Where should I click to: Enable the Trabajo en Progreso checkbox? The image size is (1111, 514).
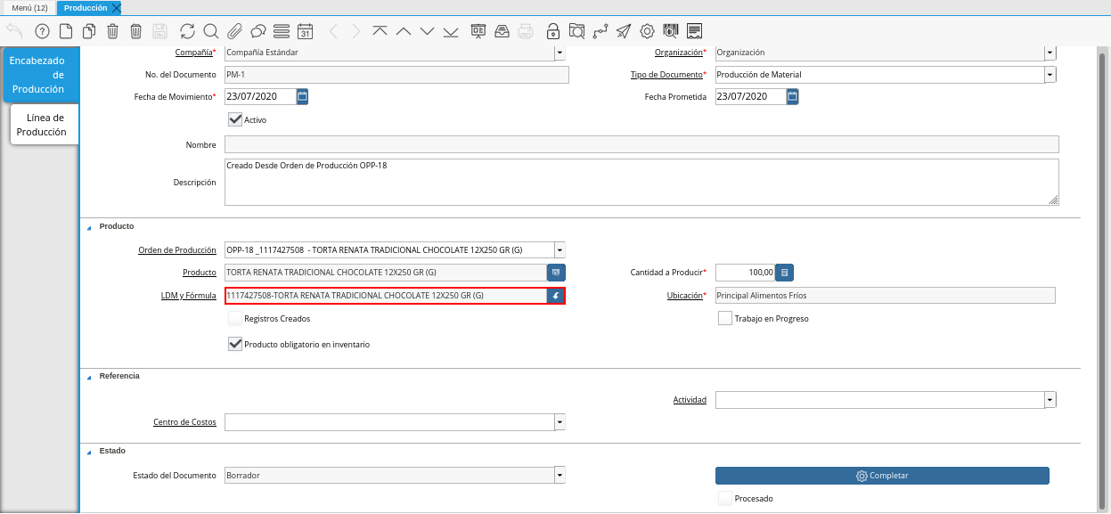coord(725,318)
